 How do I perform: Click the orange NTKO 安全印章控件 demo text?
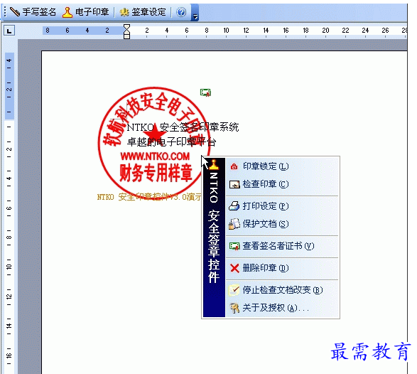pos(149,197)
